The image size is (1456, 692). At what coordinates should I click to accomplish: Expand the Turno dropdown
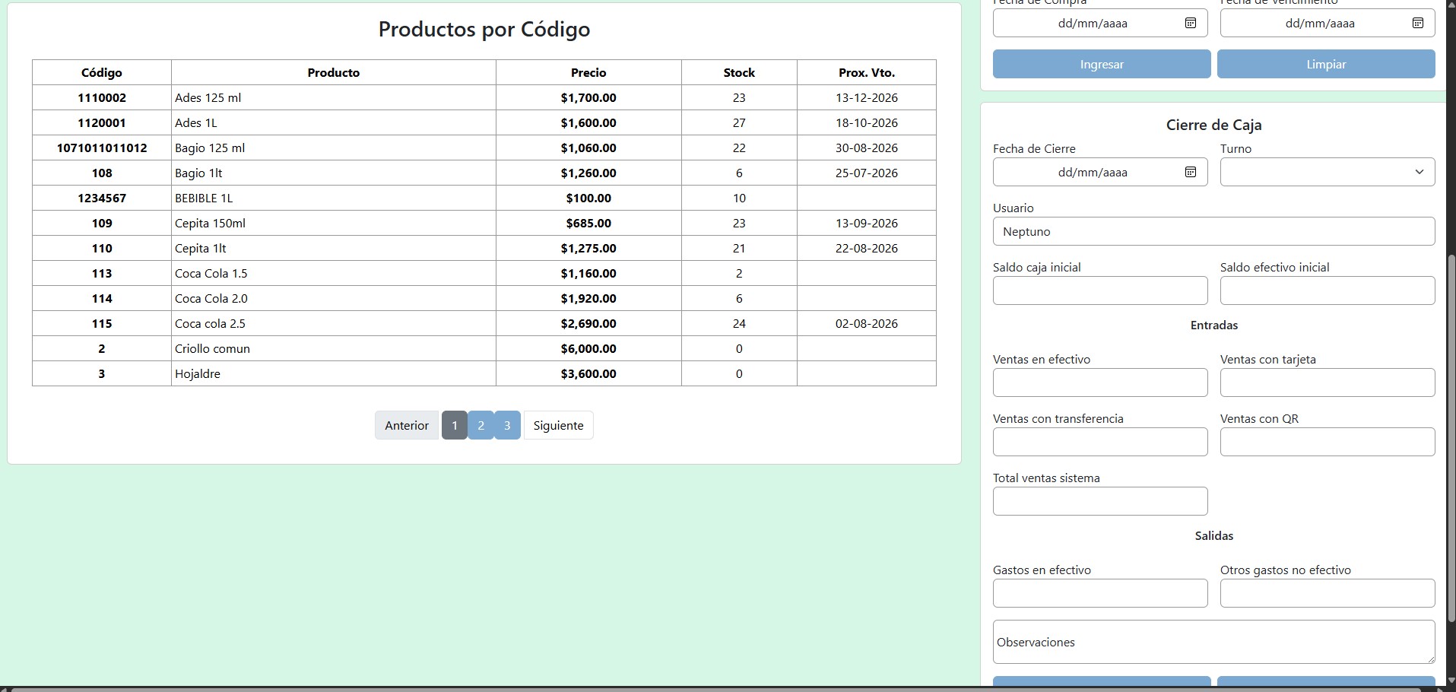point(1328,172)
